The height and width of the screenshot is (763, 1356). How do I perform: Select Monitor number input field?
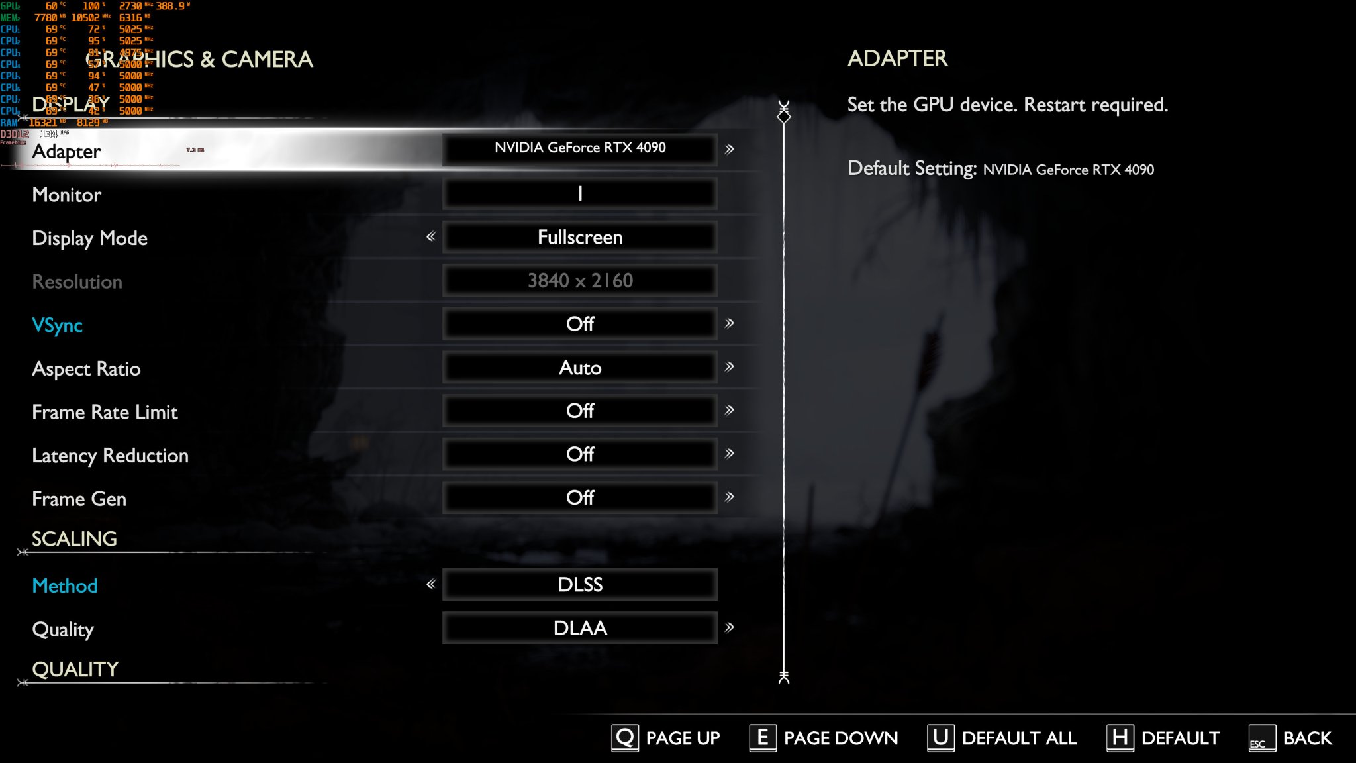(x=578, y=194)
